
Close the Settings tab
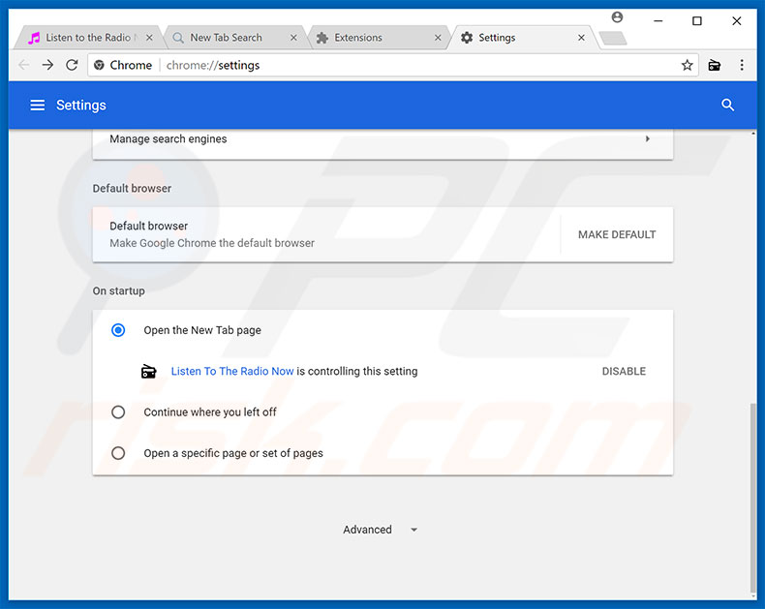click(581, 38)
